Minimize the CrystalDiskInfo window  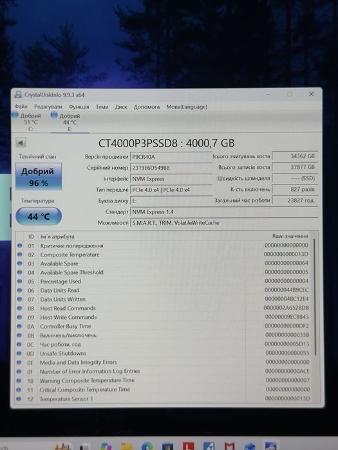point(268,94)
